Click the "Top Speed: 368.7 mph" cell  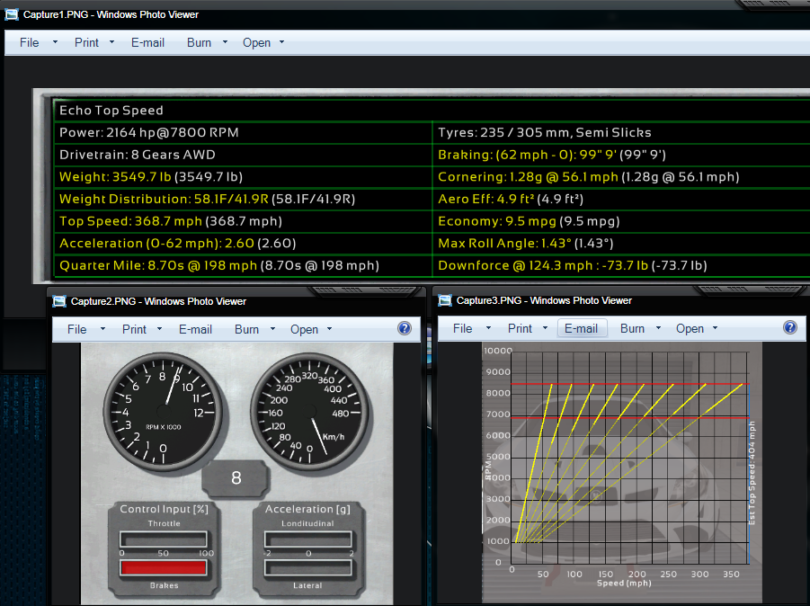(243, 221)
